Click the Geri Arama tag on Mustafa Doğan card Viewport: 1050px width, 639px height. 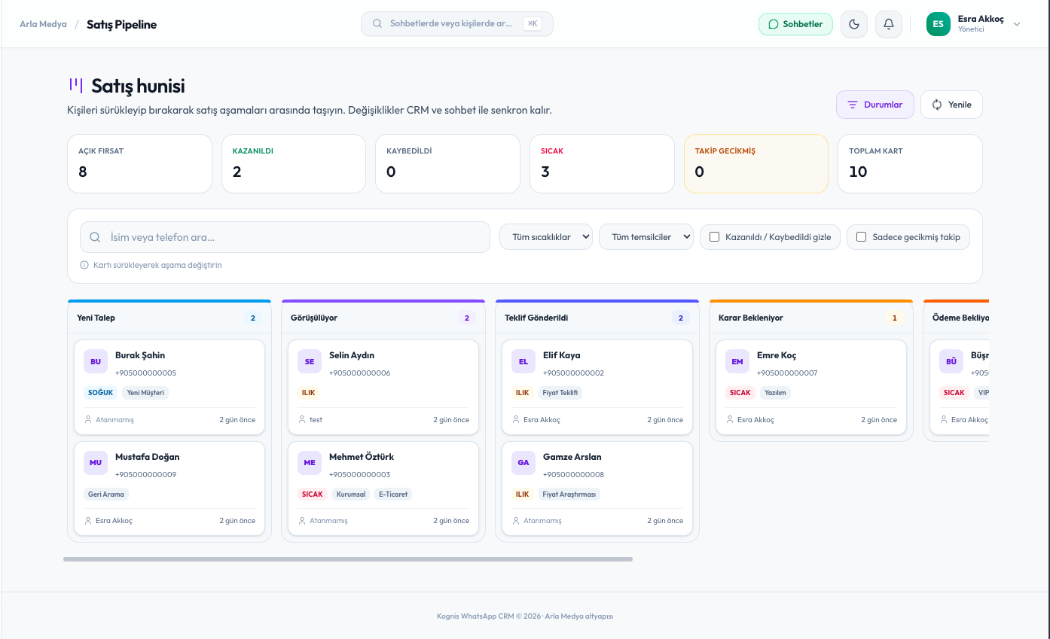(106, 494)
